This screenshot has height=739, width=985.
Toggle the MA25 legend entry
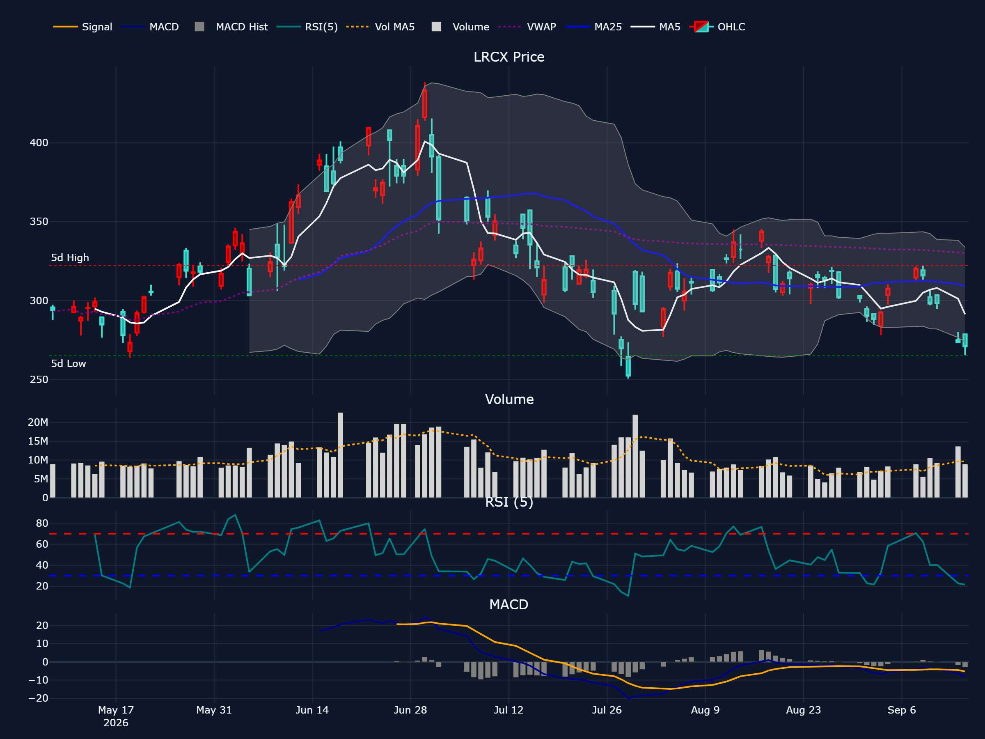pos(594,27)
